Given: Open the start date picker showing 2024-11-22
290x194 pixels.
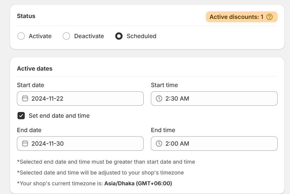Looking at the screenshot, I should point(80,99).
